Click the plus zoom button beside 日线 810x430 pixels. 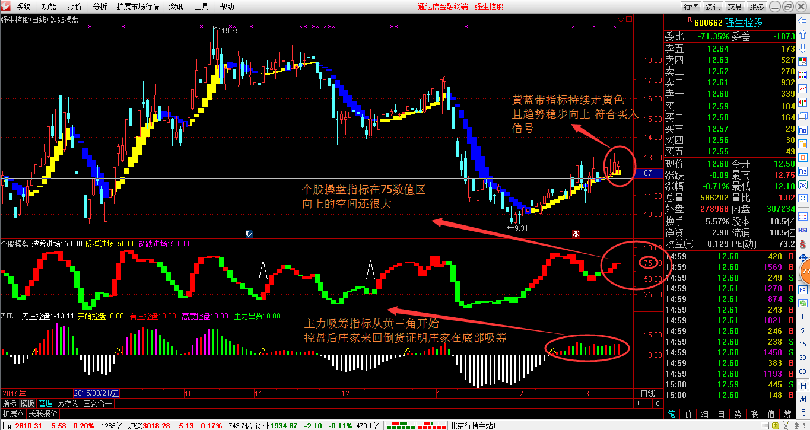pos(638,403)
